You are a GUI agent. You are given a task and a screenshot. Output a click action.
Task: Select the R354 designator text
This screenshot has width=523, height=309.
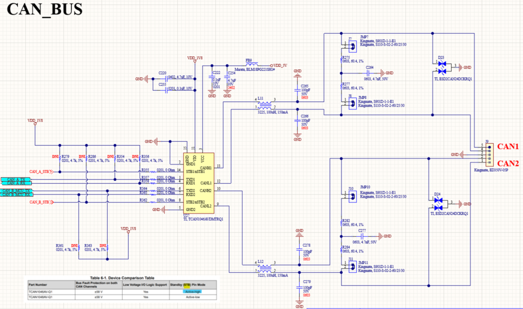coord(121,156)
